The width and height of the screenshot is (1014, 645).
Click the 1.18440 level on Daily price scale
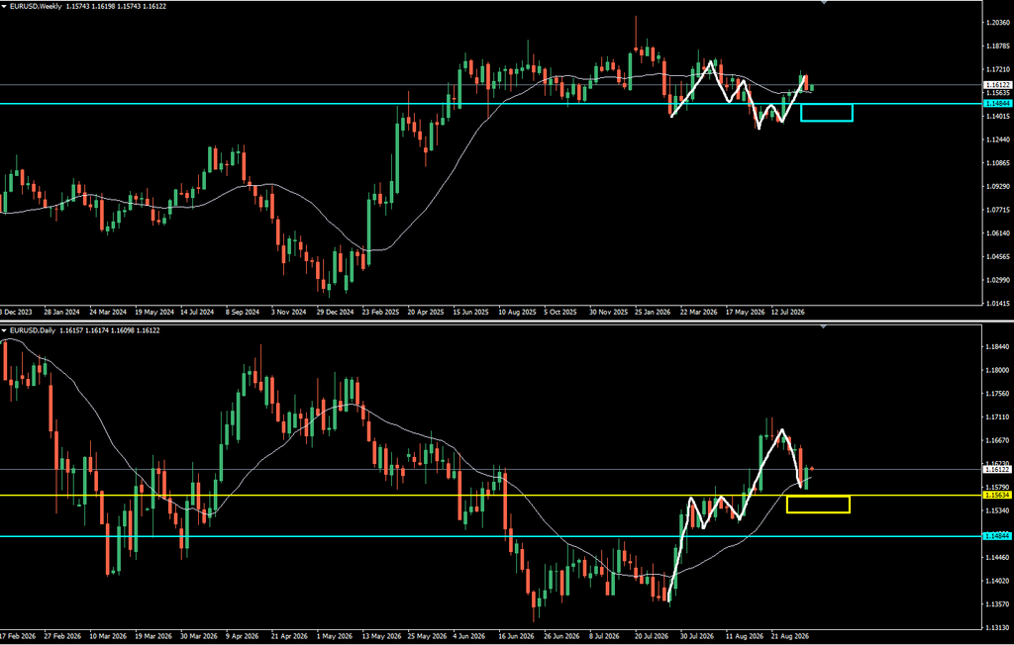tap(998, 347)
